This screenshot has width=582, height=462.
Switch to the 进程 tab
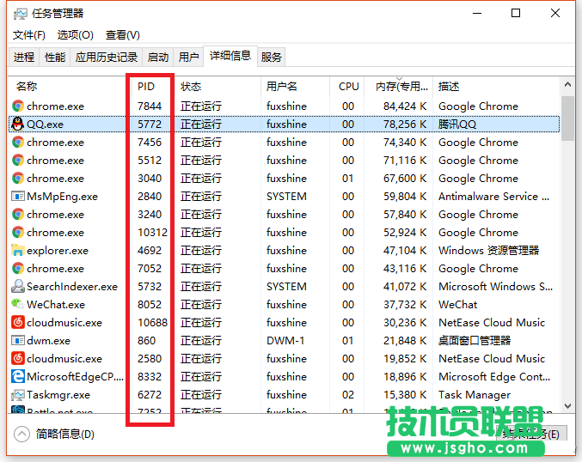24,57
